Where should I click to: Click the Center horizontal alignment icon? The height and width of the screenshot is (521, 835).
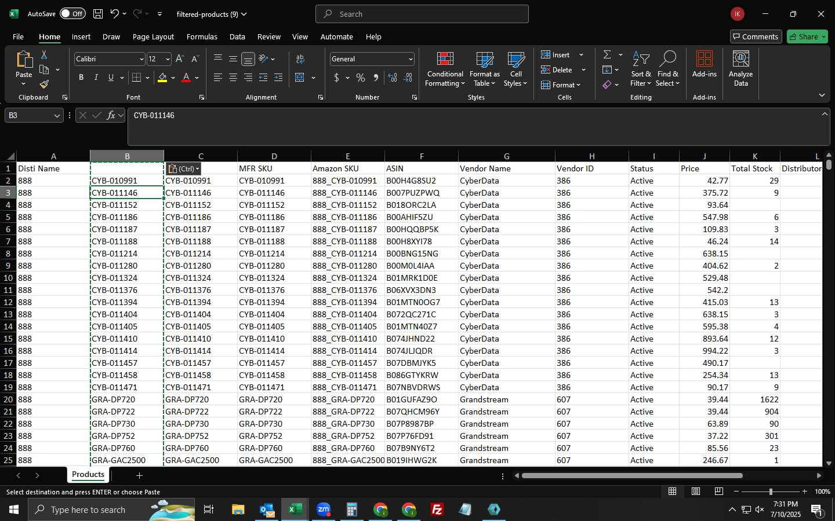click(x=233, y=78)
